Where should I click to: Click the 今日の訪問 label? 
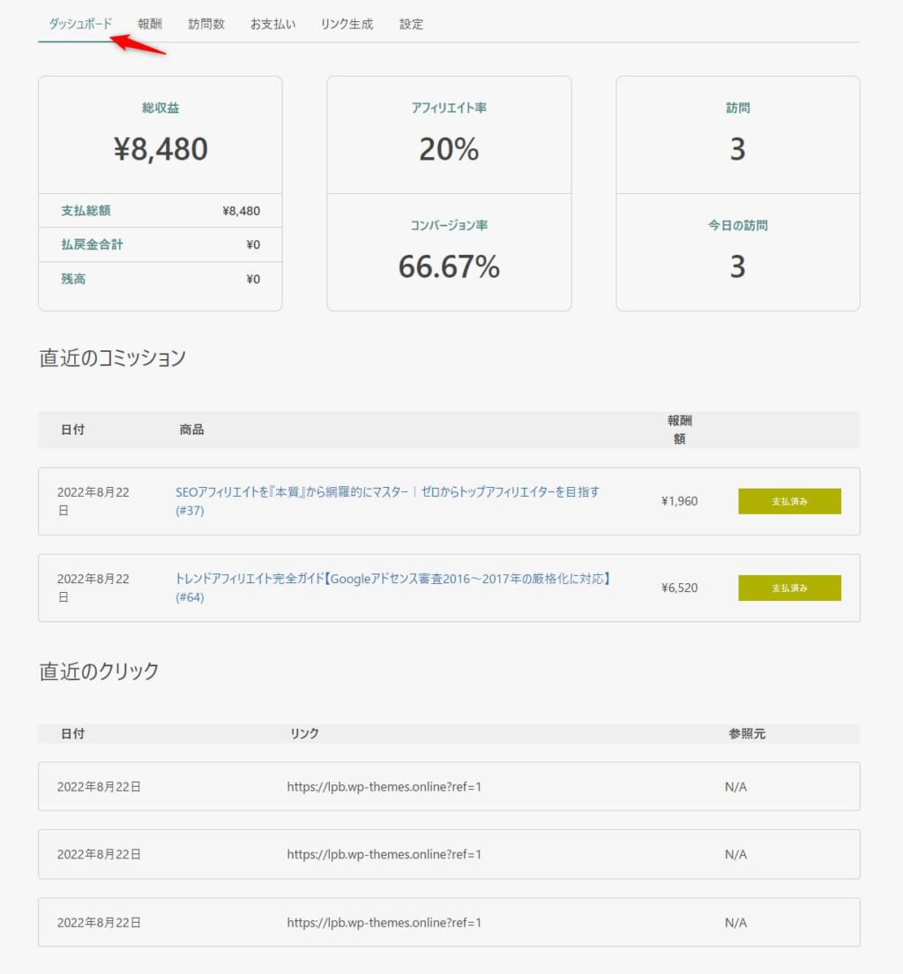coord(737,225)
